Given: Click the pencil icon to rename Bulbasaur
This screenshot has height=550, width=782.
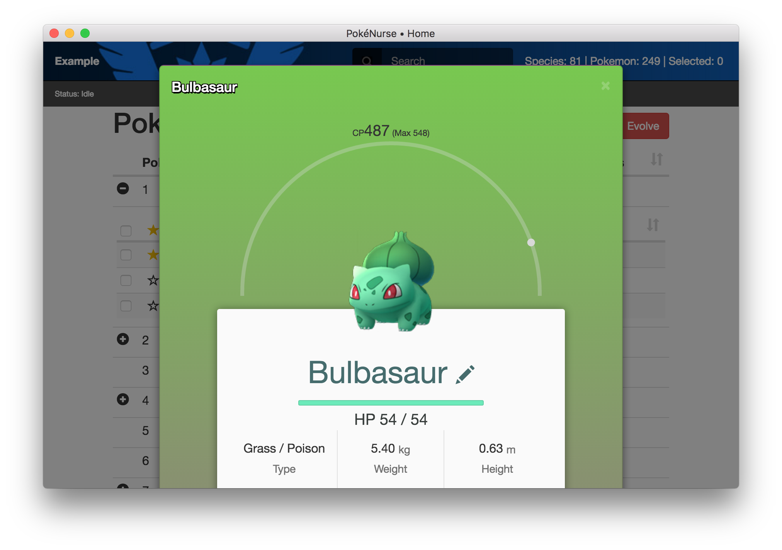Looking at the screenshot, I should tap(465, 374).
